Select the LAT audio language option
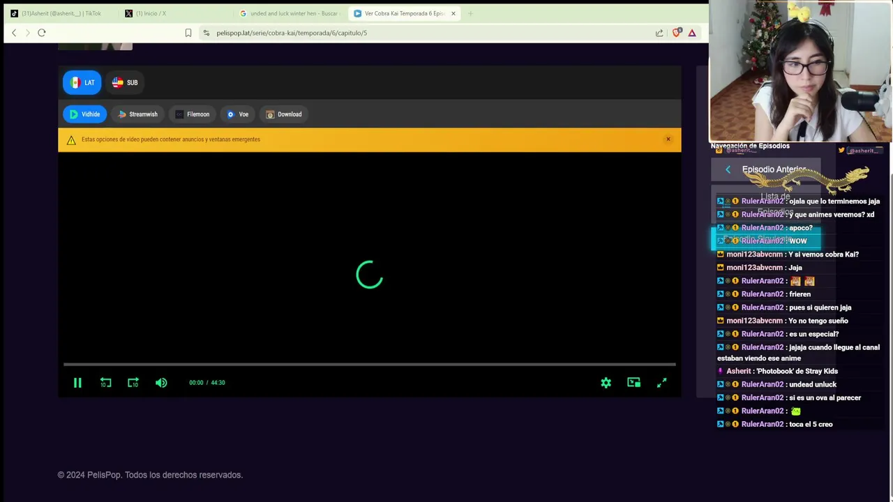Image resolution: width=893 pixels, height=502 pixels. coord(82,82)
